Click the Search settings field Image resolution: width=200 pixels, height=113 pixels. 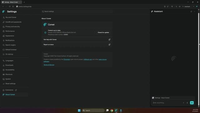coord(77,12)
